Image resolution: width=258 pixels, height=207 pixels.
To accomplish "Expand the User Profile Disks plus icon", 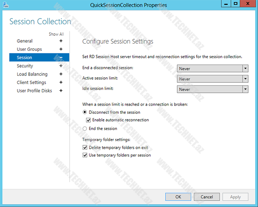I will (x=61, y=91).
